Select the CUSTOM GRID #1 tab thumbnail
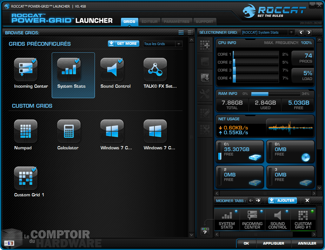This screenshot has width=325, height=250. click(303, 220)
